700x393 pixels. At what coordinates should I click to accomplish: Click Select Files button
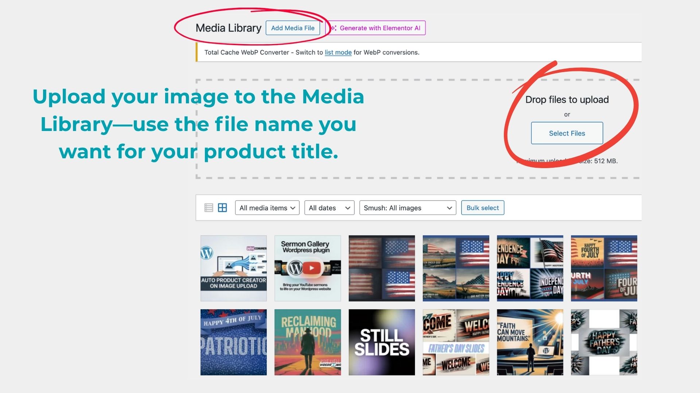click(567, 133)
